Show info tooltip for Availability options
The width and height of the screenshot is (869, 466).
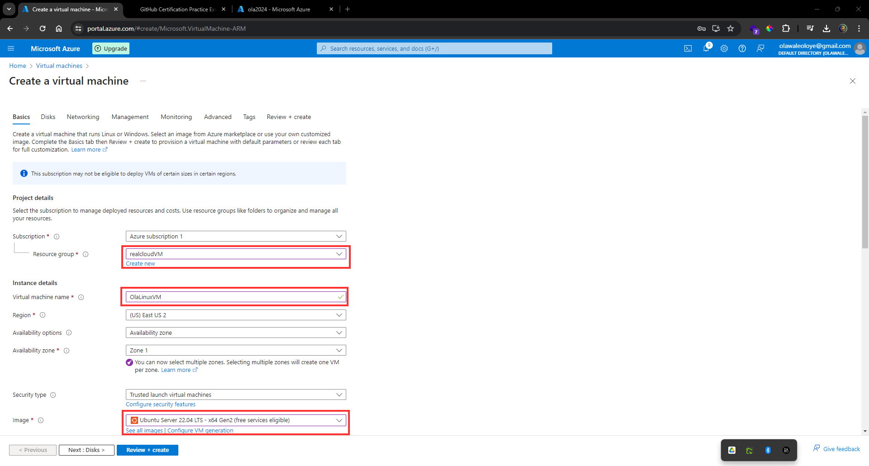[x=69, y=333]
